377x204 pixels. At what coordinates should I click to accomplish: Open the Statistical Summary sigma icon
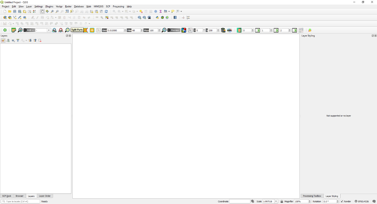(161, 11)
